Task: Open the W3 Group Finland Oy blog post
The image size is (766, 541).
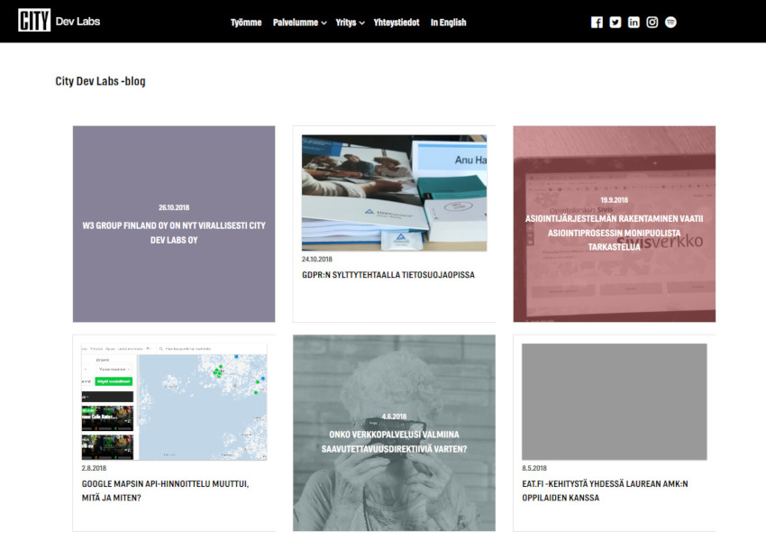Action: tap(174, 224)
